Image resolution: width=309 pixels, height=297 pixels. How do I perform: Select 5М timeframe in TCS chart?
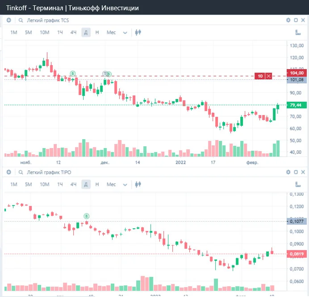click(29, 33)
